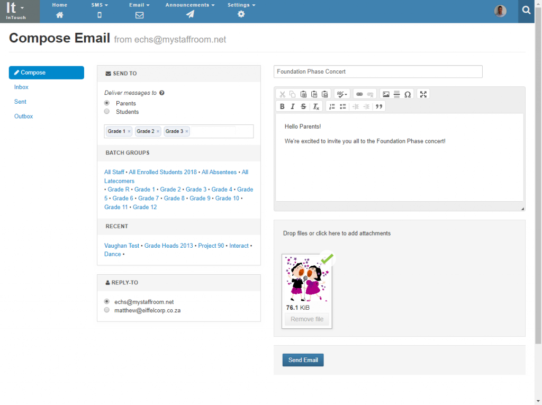
Task: Apply italic formatting in the editor
Action: 293,106
